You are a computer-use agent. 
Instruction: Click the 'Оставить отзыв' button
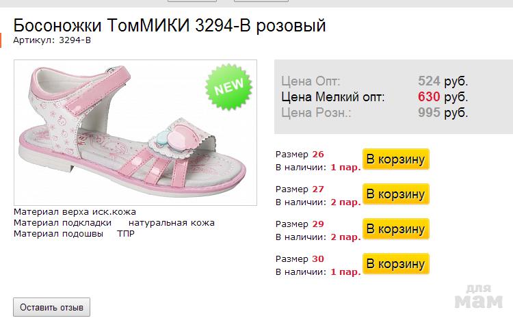pos(52,307)
